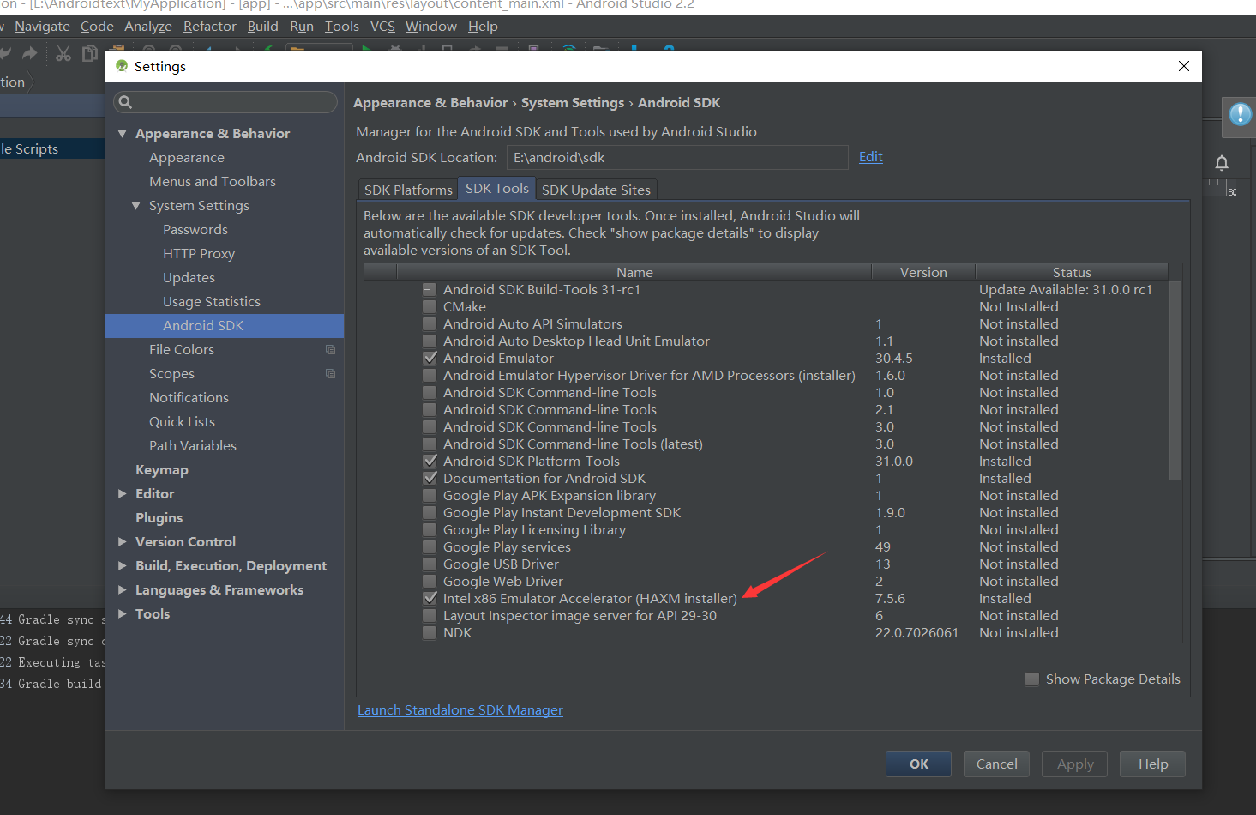Open the Refactor menu
This screenshot has width=1256, height=815.
coord(209,27)
